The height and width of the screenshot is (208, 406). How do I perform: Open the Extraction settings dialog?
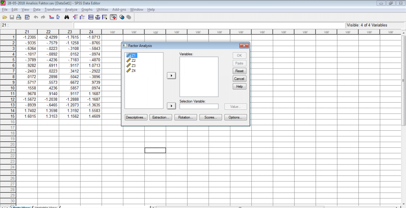pos(161,118)
